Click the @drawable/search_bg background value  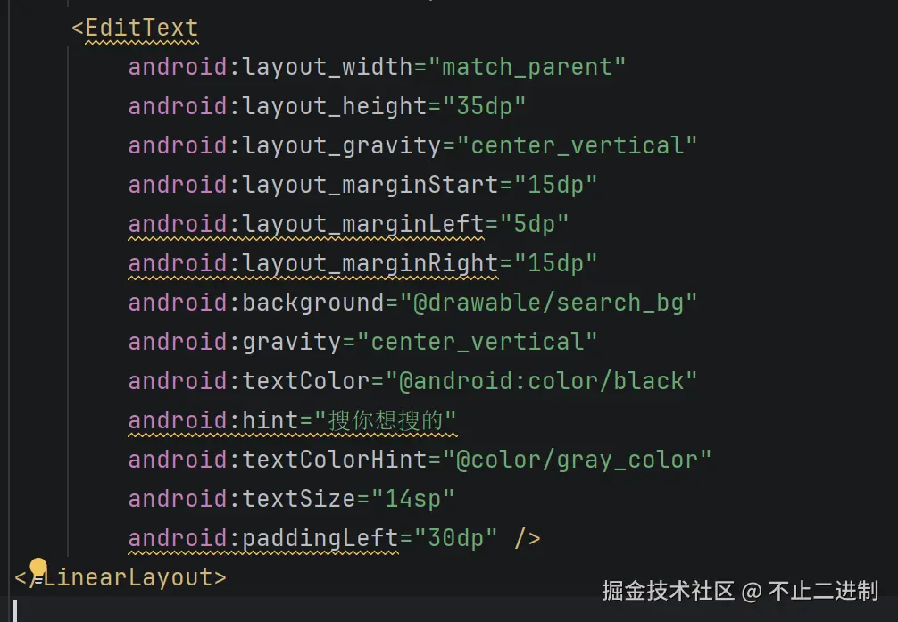[x=548, y=303]
